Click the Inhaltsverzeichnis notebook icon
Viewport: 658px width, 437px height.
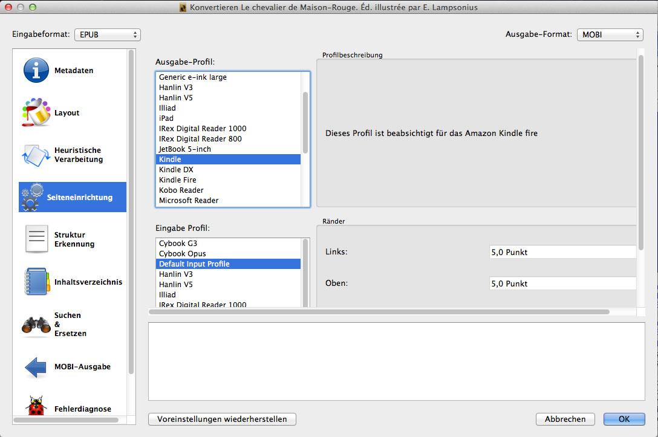click(36, 282)
